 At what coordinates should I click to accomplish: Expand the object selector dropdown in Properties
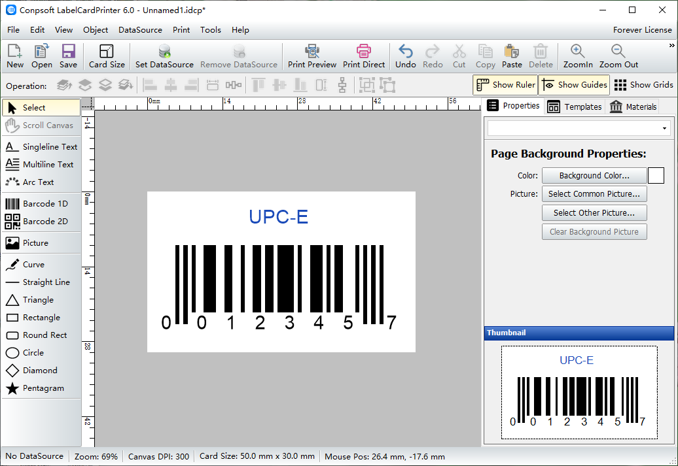point(665,128)
